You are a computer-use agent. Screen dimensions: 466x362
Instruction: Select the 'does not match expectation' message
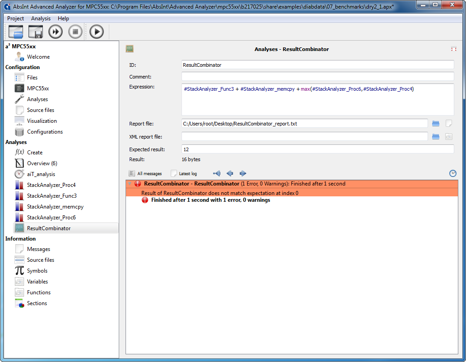(x=292, y=193)
